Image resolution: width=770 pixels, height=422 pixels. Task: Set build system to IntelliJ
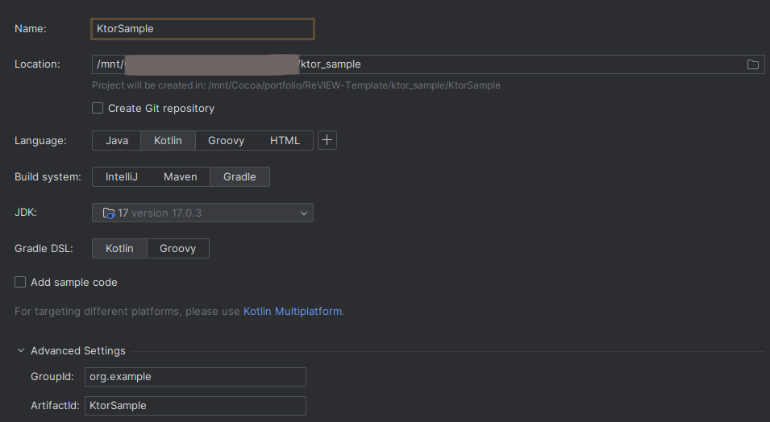point(121,177)
